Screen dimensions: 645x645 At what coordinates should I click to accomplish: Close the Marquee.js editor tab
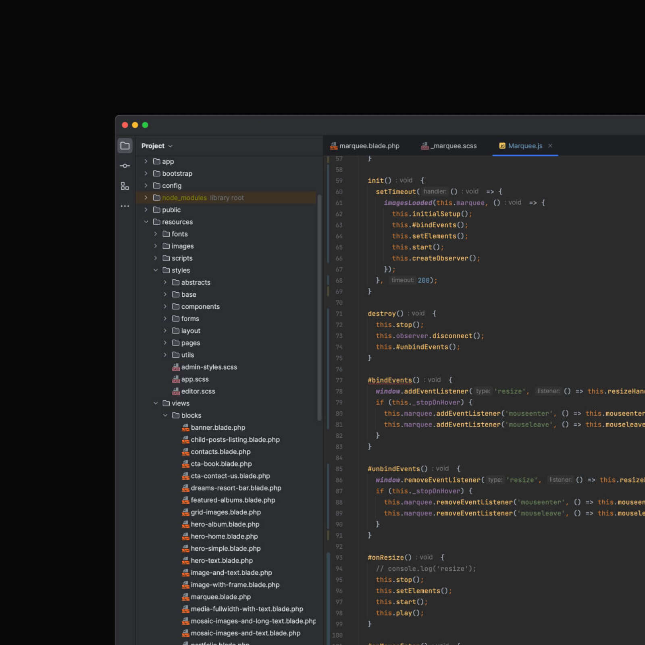click(550, 146)
